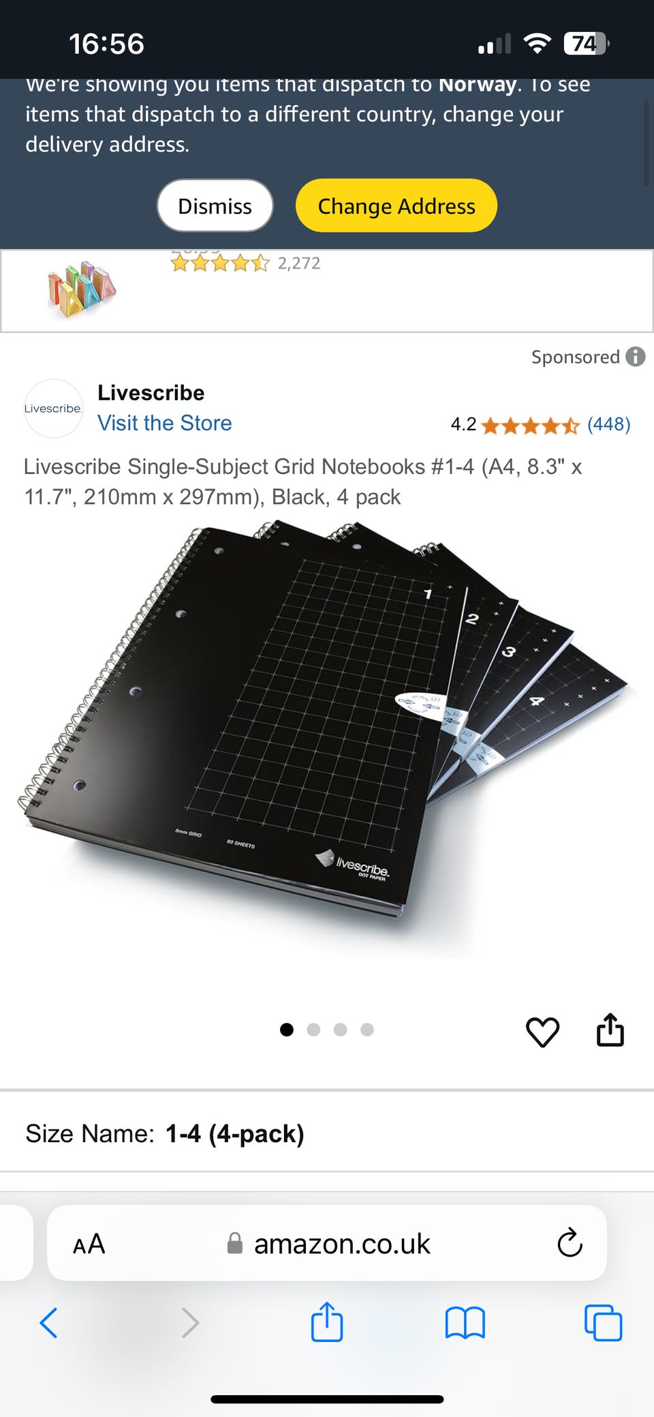The width and height of the screenshot is (654, 1417).
Task: Tap the Livescribe brand logo
Action: [53, 408]
